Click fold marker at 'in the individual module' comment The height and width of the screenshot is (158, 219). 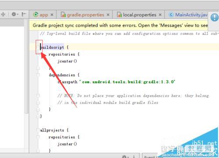click(x=38, y=103)
